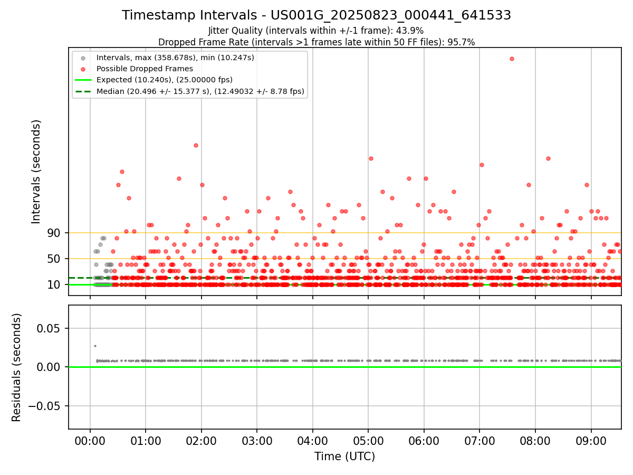
Task: Click the "Jitter Quality" 43.9% subtitle line
Action: (316, 31)
